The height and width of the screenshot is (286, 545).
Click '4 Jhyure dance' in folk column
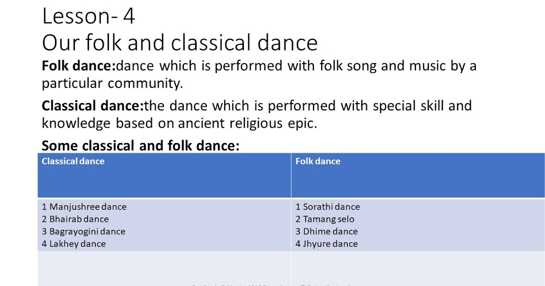tap(327, 244)
